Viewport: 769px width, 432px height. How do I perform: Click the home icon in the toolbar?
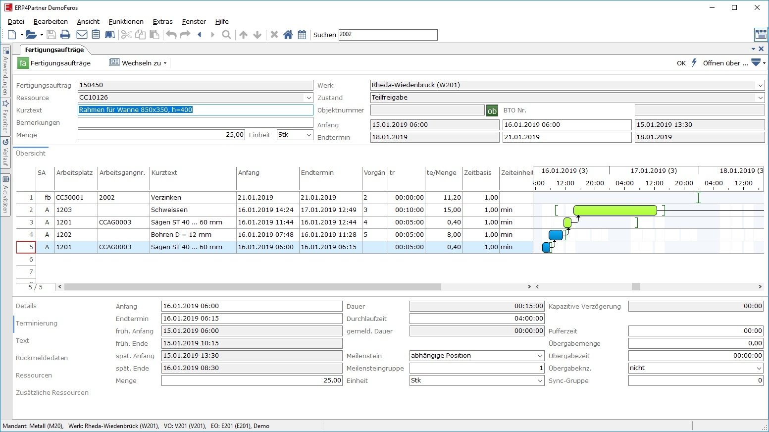288,35
